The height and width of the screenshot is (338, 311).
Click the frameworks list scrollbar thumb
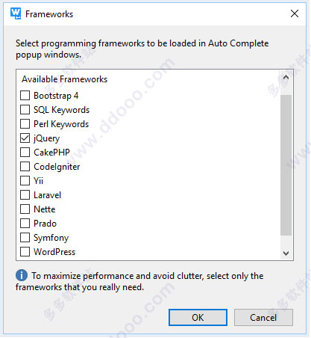pyautogui.click(x=286, y=165)
